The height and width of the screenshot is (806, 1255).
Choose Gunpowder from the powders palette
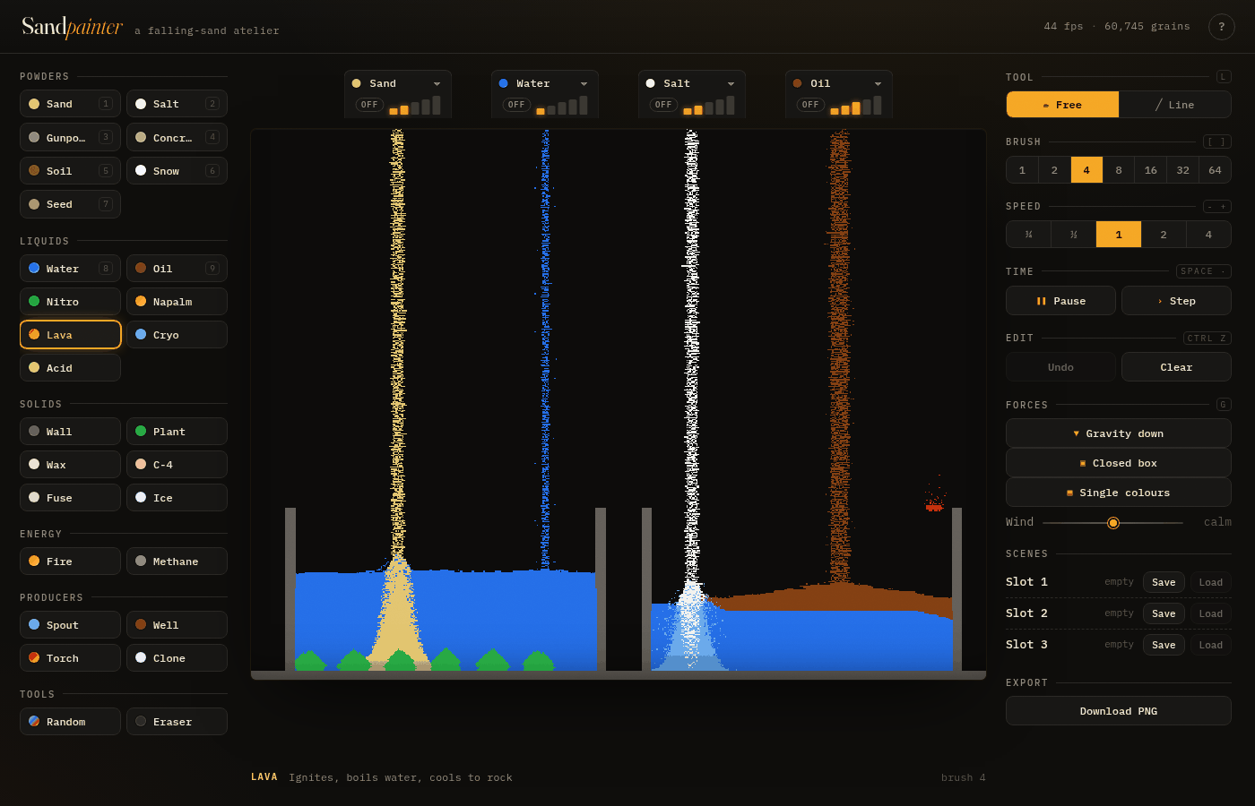pos(70,137)
